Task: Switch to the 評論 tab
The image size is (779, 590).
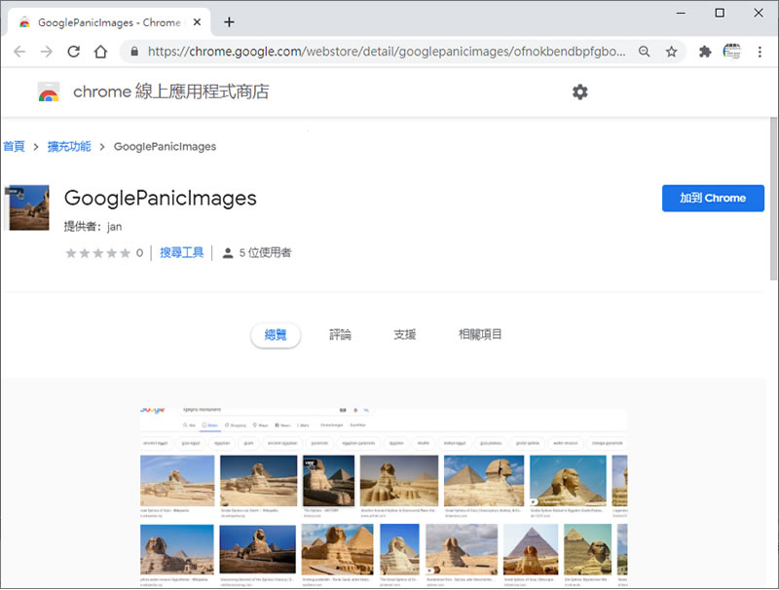Action: click(340, 335)
